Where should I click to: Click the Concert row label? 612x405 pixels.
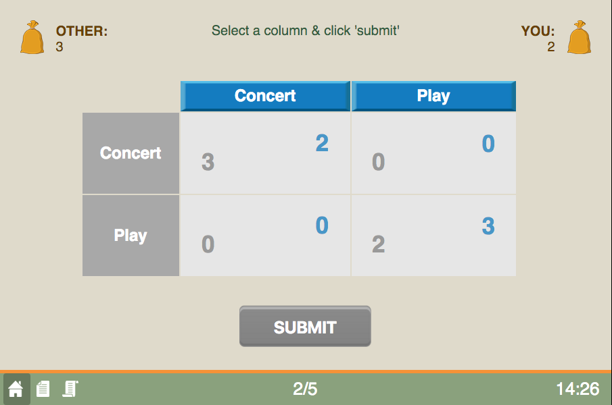[x=131, y=153]
